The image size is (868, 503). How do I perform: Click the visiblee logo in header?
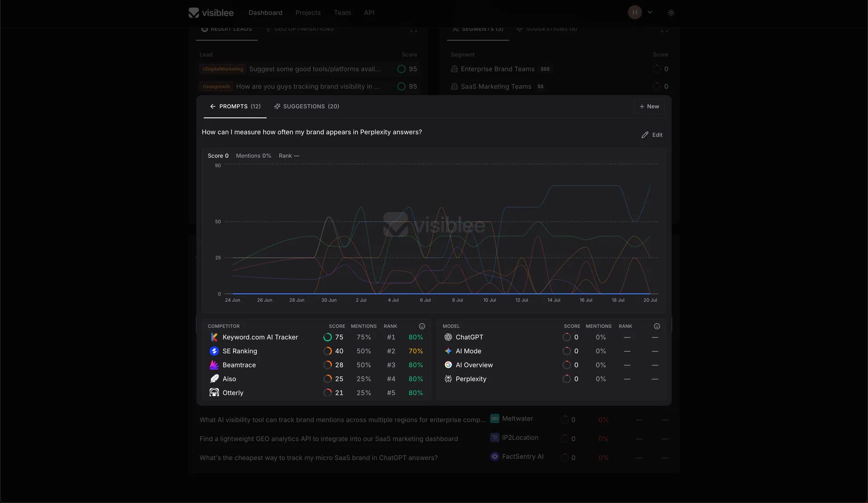click(x=211, y=13)
